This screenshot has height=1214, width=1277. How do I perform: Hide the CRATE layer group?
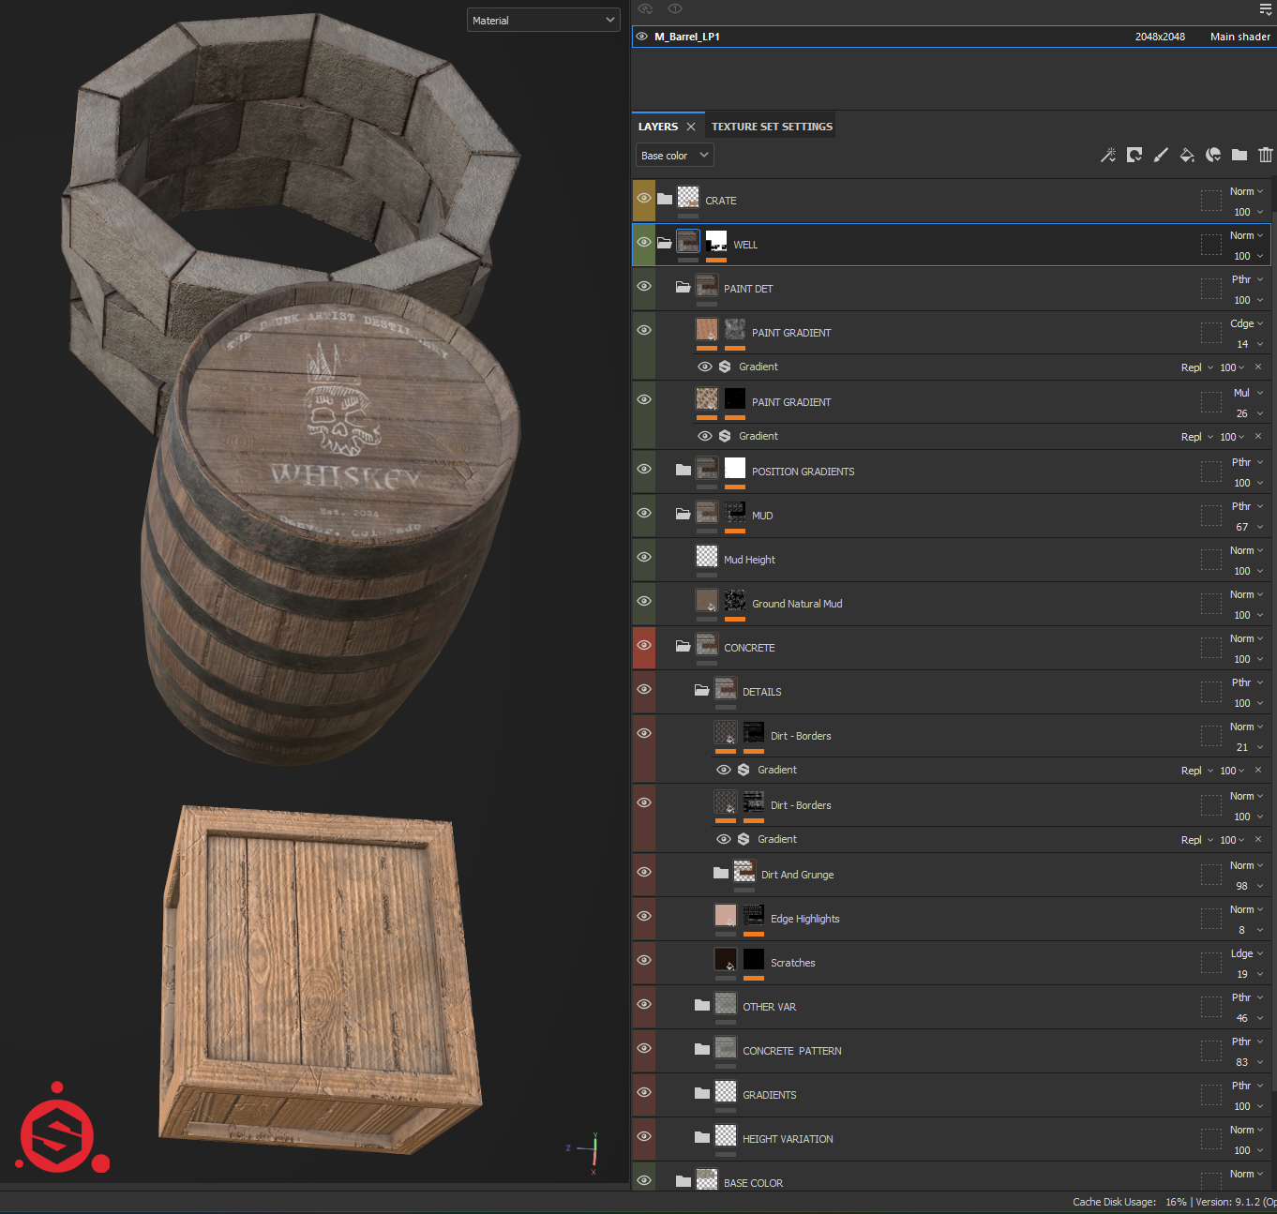click(644, 198)
